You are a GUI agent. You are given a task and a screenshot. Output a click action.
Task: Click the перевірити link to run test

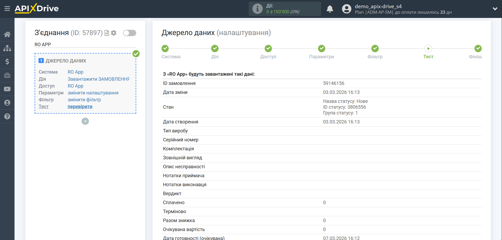tap(80, 106)
